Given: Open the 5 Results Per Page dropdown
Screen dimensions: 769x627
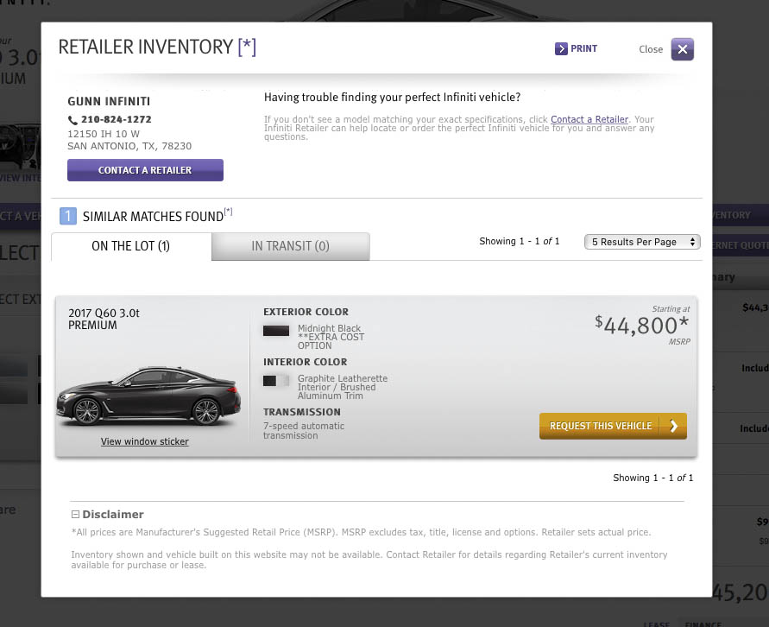Looking at the screenshot, I should tap(642, 242).
